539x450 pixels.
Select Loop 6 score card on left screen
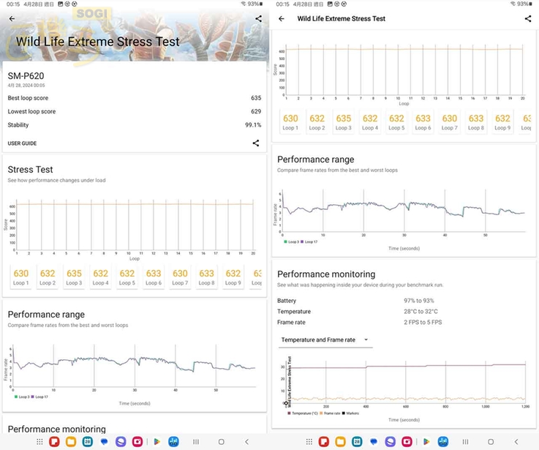coord(154,277)
